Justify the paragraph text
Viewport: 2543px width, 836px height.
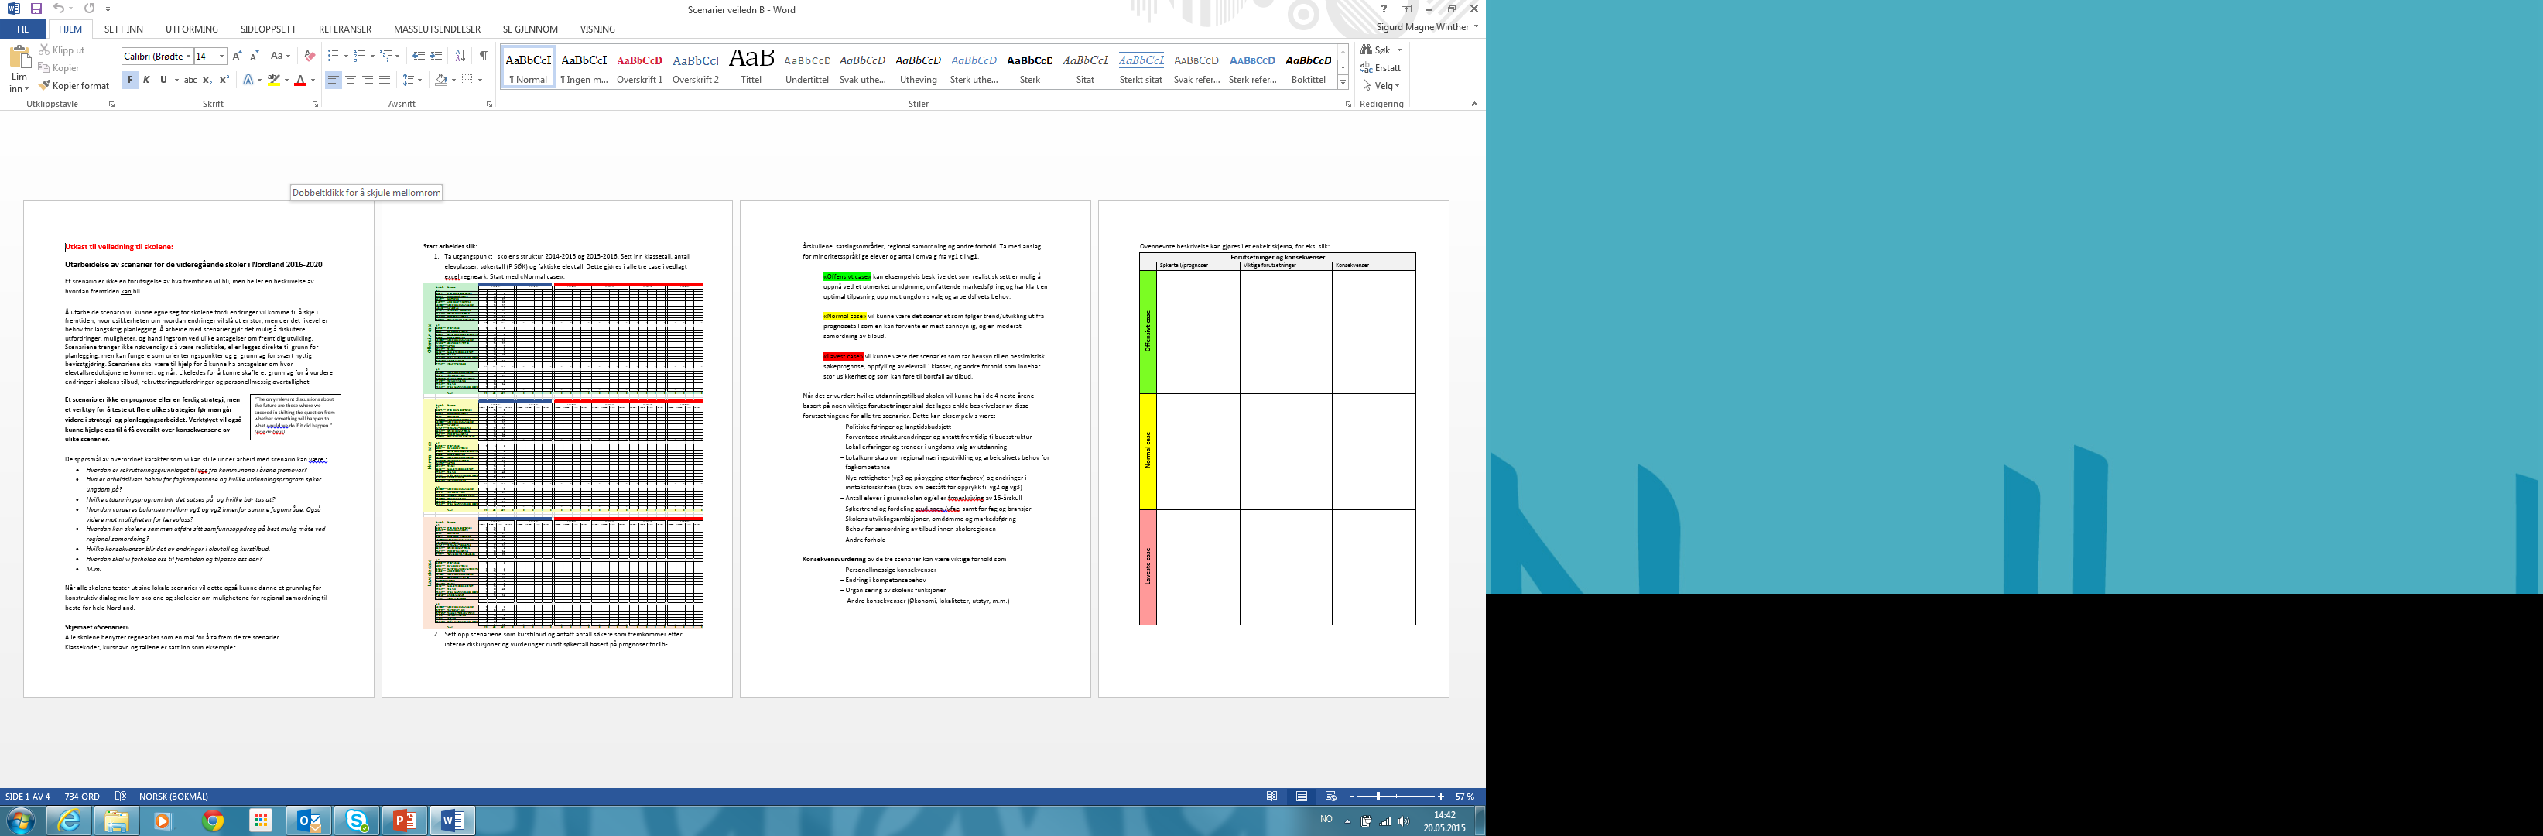point(384,80)
